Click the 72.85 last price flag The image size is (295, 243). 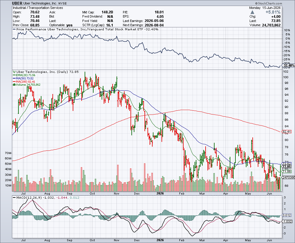click(287, 167)
